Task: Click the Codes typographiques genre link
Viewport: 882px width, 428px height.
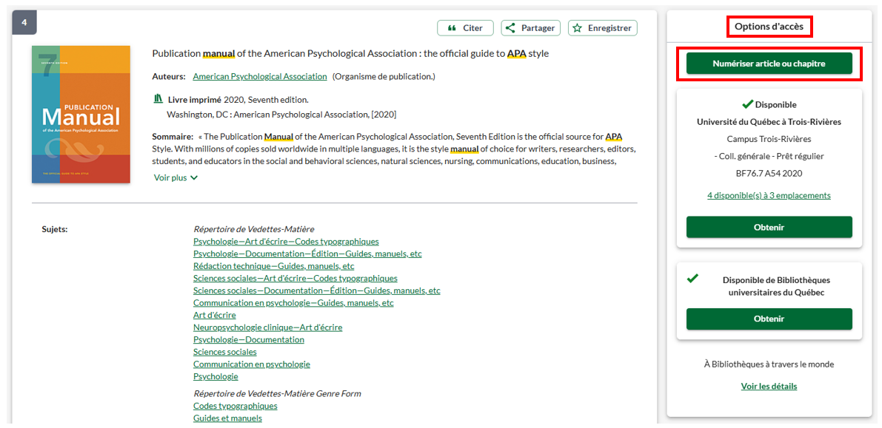Action: pos(235,406)
